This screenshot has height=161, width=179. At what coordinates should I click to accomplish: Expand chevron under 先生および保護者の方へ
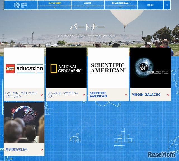[121, 7]
